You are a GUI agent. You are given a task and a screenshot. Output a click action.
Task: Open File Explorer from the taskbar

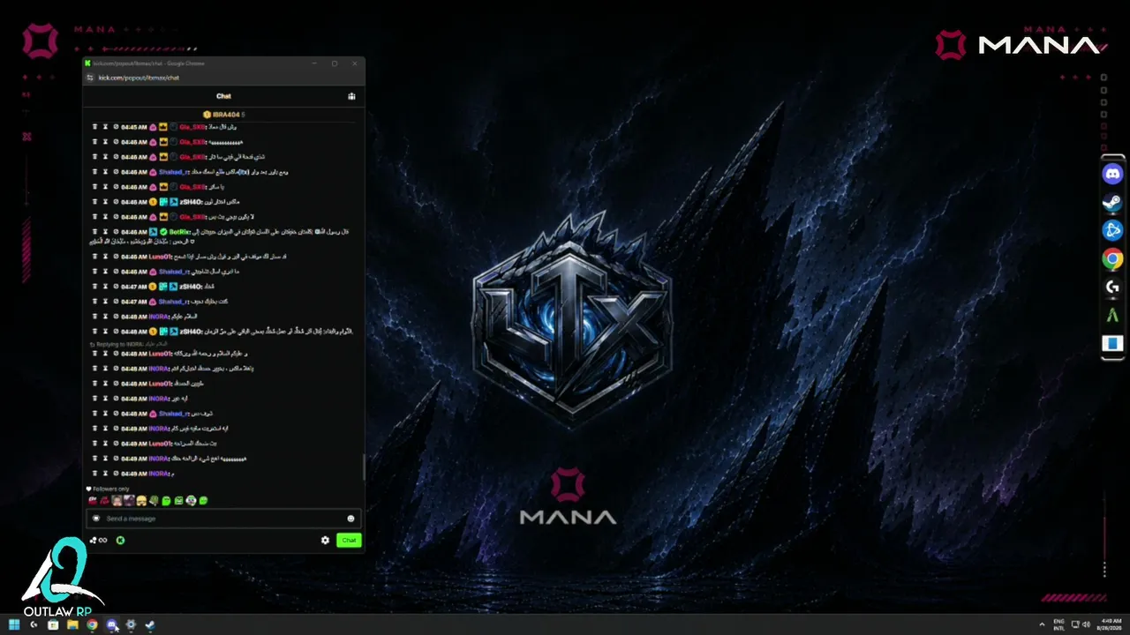pos(72,625)
